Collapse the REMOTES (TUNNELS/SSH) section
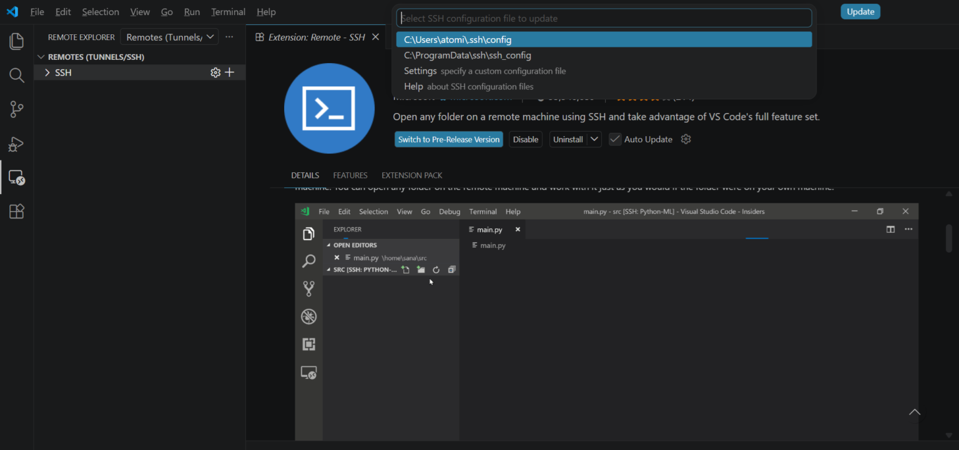Image resolution: width=959 pixels, height=450 pixels. coord(41,57)
